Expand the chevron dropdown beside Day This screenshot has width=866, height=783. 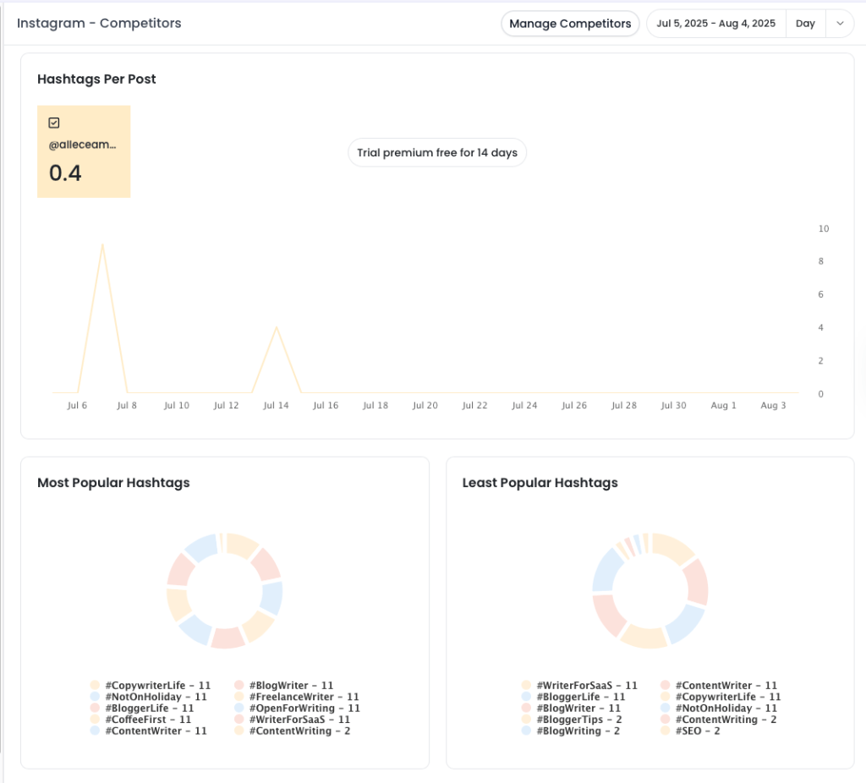(x=840, y=24)
